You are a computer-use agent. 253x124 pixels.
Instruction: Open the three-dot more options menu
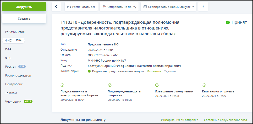pos(203,7)
